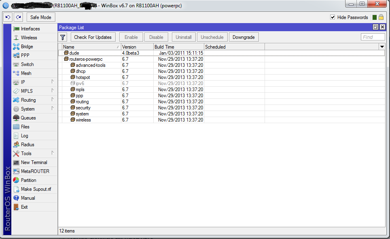390x239 pixels.
Task: Select the security package row
Action: tap(221, 108)
